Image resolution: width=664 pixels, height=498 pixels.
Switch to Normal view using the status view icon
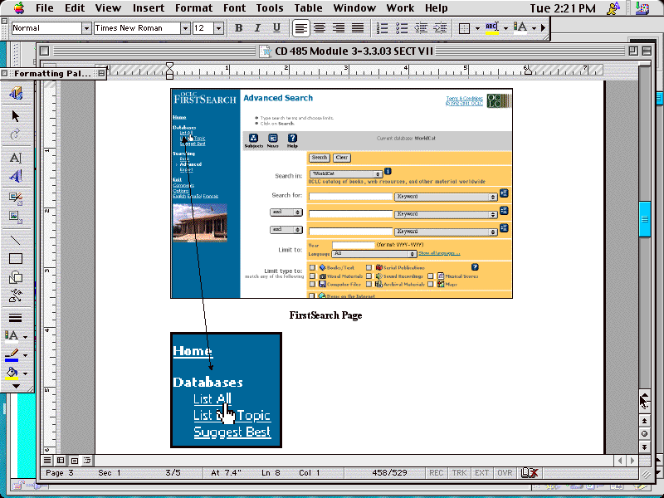pyautogui.click(x=47, y=461)
